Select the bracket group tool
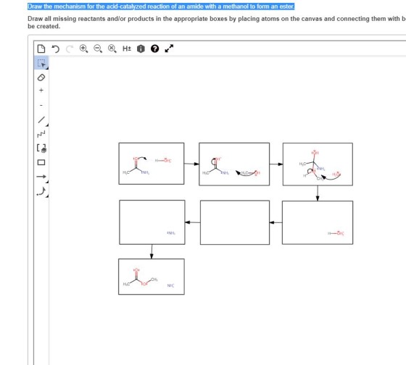This screenshot has height=365, width=406. click(41, 148)
